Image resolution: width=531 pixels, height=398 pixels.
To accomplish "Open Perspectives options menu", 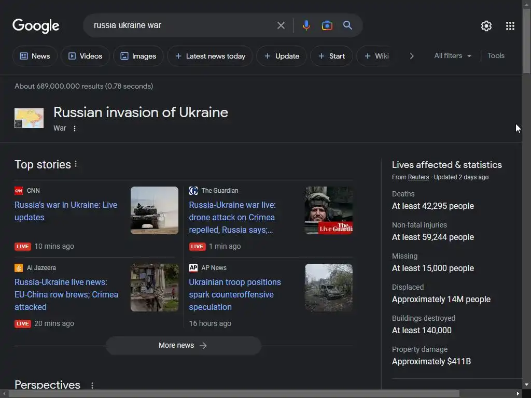I will pos(92,385).
